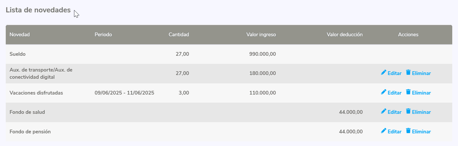Click pencil icon in Fondo de pensión row

point(384,131)
